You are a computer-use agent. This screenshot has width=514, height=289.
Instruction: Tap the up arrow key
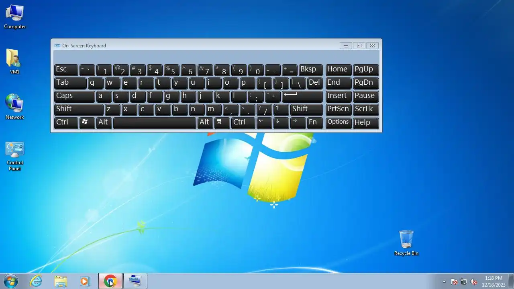click(281, 110)
